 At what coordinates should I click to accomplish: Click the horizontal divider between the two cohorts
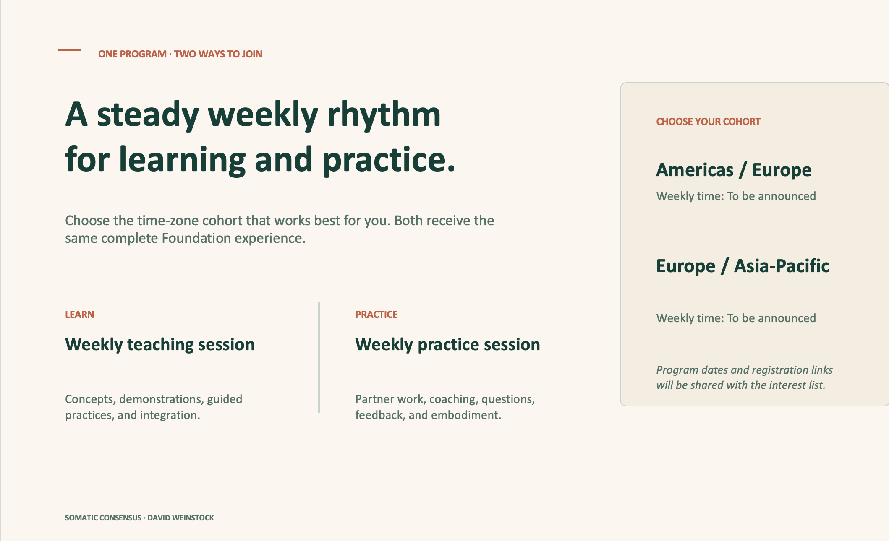[x=755, y=226]
